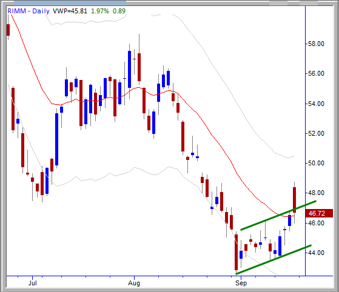The image size is (339, 292).
Task: Click the vertical blue price axis line
Action: point(305,141)
